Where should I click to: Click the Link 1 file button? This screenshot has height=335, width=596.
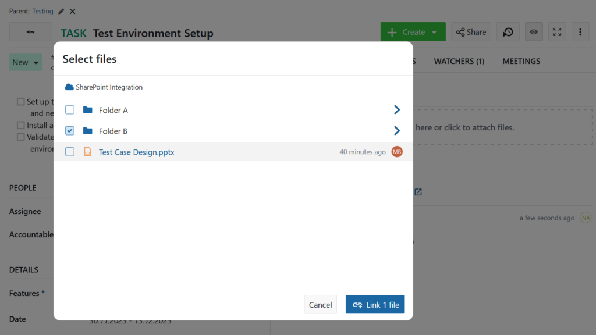click(375, 304)
